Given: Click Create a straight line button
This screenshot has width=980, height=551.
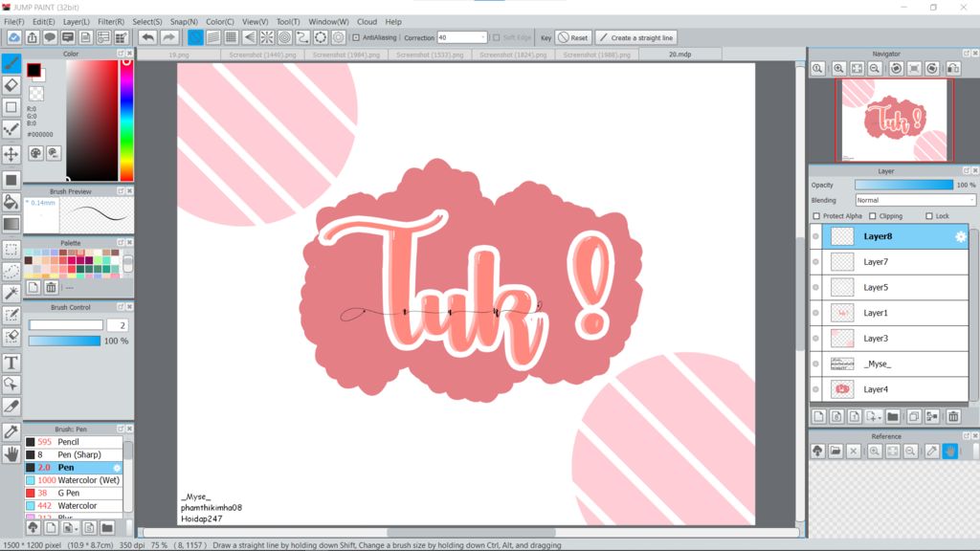Looking at the screenshot, I should point(636,37).
